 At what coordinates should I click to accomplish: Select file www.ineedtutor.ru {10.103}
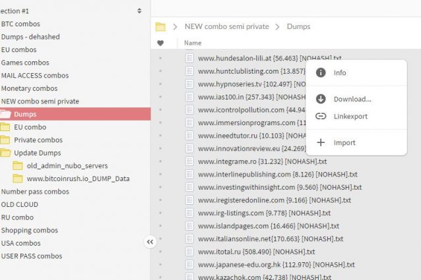252,136
